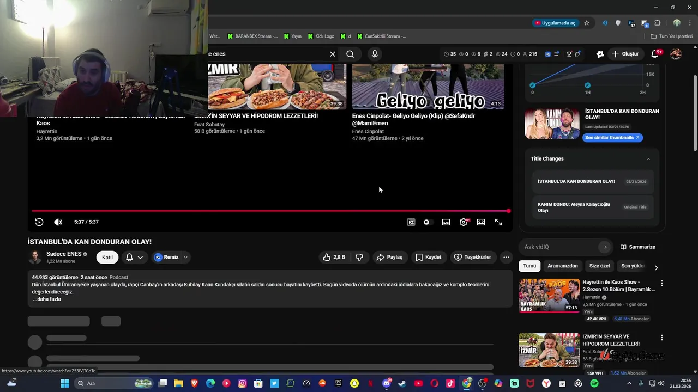This screenshot has width=698, height=392.
Task: Open the browser extensions puzzle icon
Action: click(658, 23)
